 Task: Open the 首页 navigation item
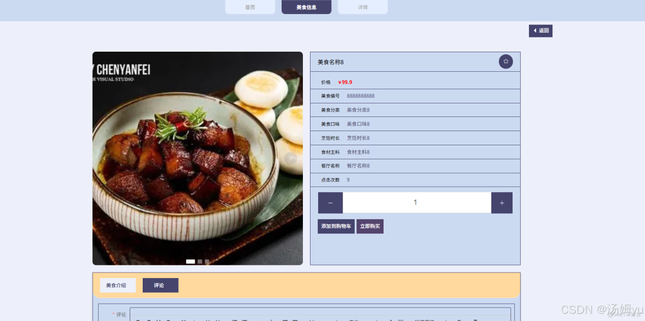coord(250,7)
